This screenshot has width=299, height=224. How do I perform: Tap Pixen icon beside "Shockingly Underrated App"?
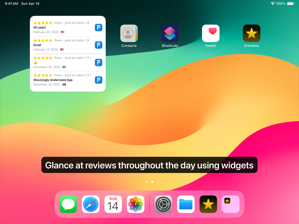tap(99, 80)
